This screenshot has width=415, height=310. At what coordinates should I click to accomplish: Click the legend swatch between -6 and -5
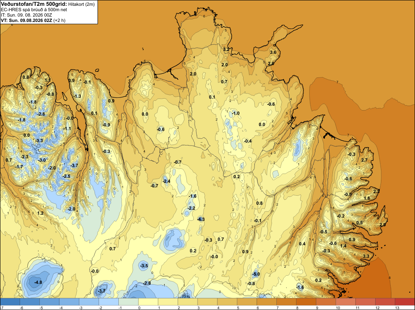point(29,302)
